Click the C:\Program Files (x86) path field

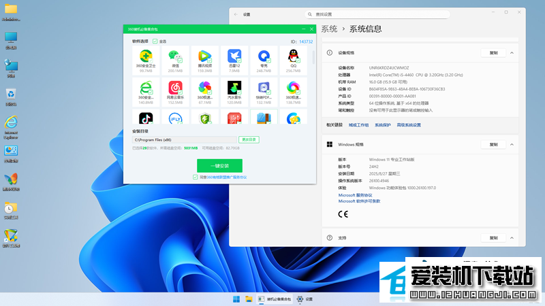point(184,140)
